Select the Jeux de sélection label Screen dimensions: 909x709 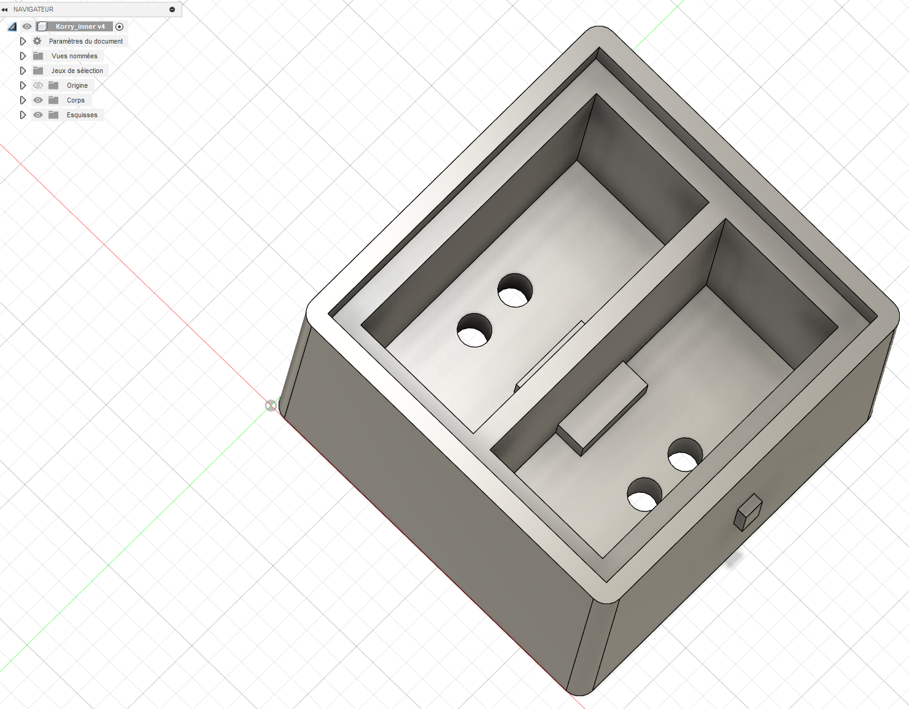click(77, 71)
